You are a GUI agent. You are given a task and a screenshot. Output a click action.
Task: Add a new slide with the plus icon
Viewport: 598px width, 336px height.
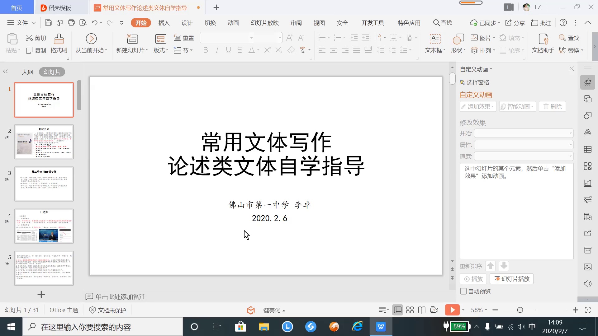click(x=41, y=294)
